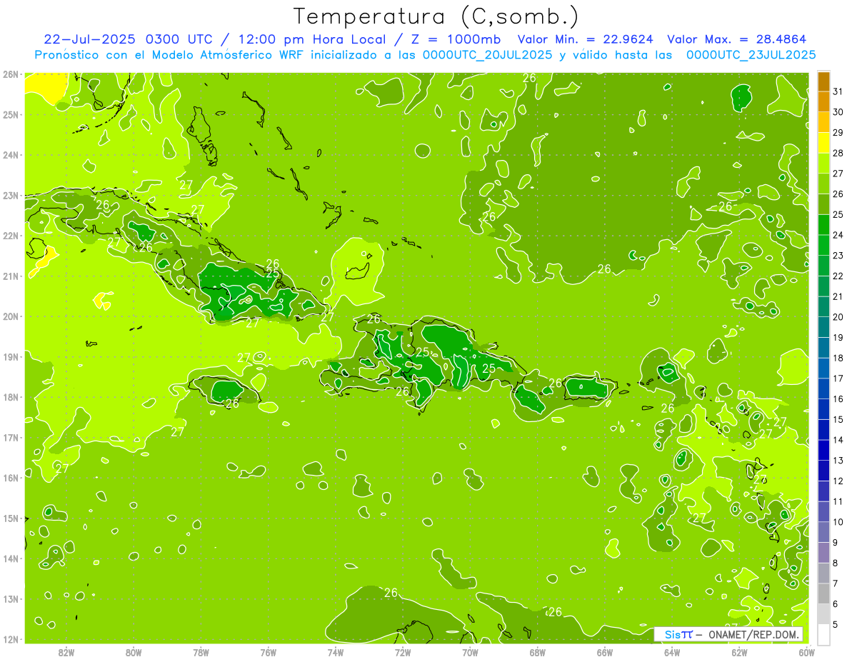Click the '16N' latitude axis label
This screenshot has height=662, width=857.
click(x=10, y=478)
